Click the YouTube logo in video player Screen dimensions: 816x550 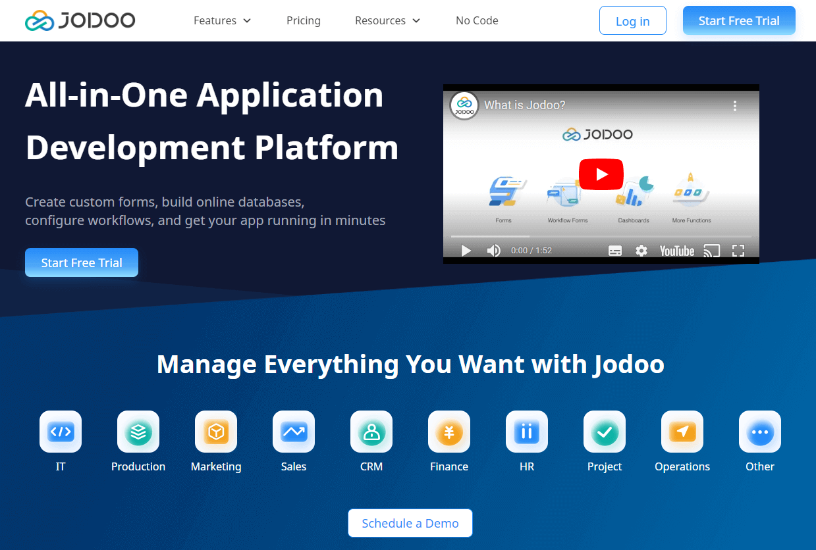[x=677, y=251]
